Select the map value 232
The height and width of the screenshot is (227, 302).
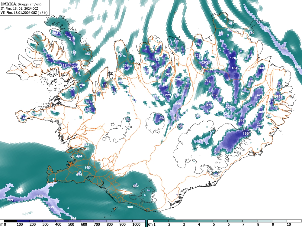click(214, 95)
